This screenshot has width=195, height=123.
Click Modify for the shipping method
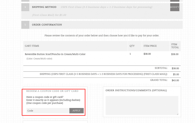(175, 7)
